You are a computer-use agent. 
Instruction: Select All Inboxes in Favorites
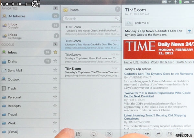point(30,16)
